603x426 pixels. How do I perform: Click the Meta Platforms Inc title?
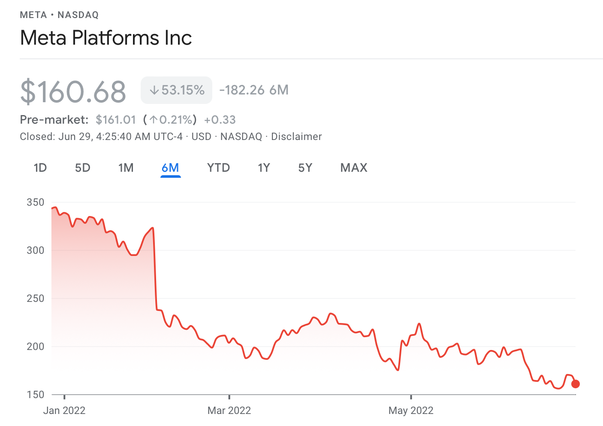point(106,38)
